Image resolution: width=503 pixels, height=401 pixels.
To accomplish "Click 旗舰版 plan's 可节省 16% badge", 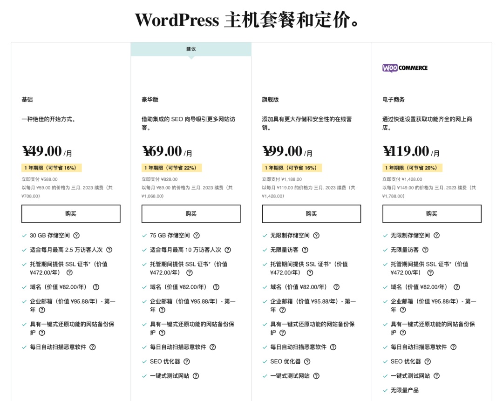I will [x=292, y=168].
